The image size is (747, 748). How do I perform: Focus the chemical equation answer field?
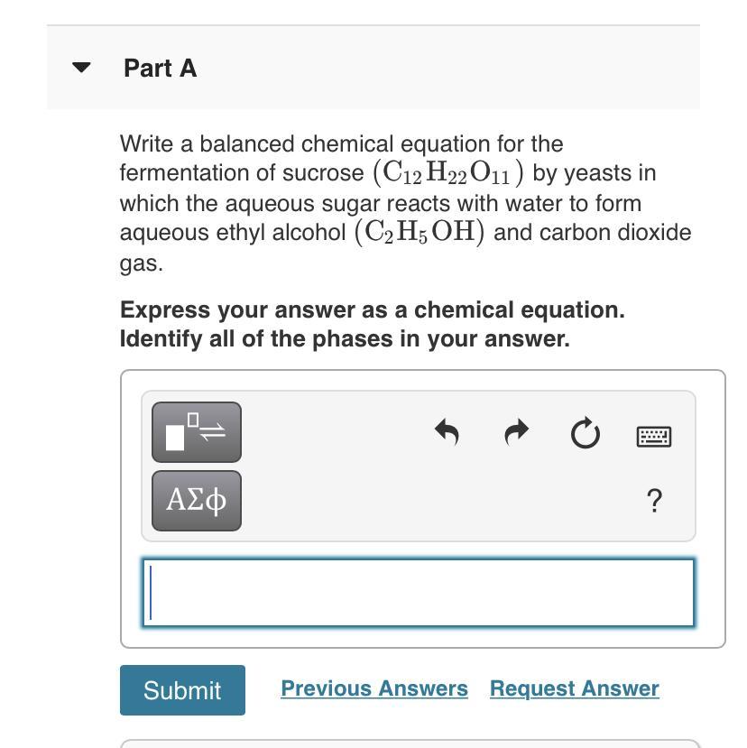point(419,593)
